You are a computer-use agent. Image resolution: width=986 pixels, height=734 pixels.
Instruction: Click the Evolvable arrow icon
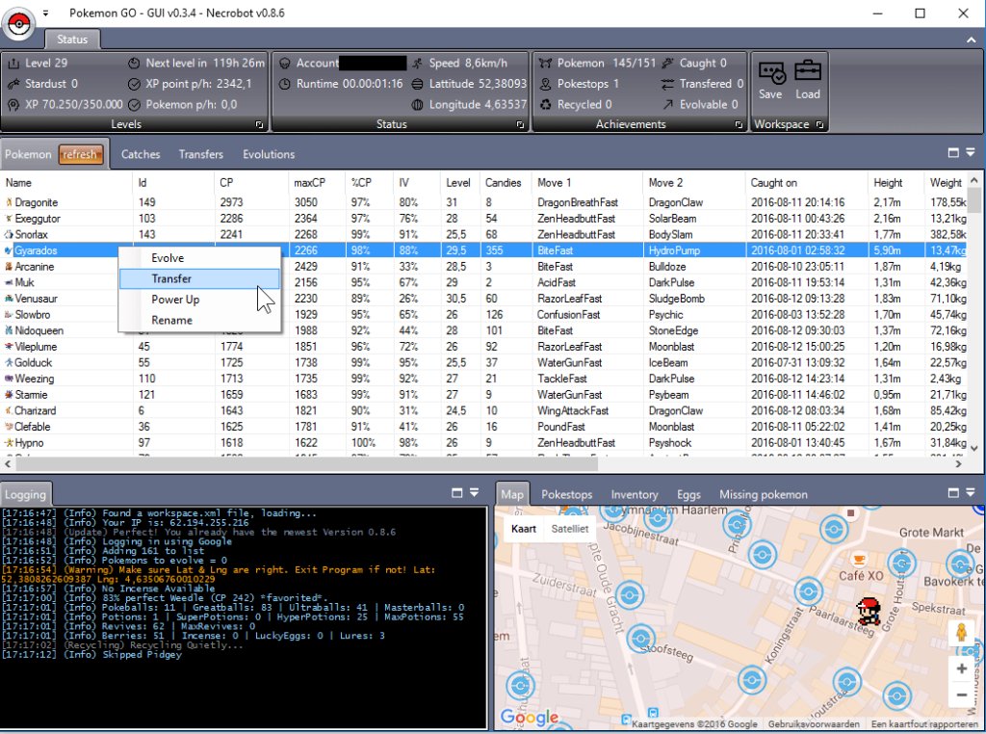(668, 104)
